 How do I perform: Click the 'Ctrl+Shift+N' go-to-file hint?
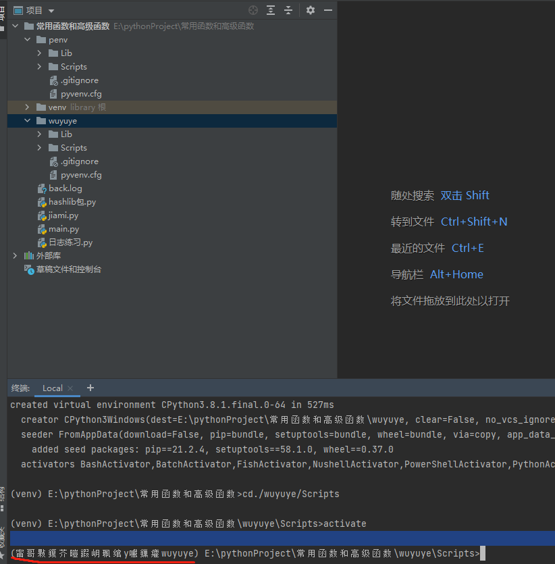tap(474, 222)
